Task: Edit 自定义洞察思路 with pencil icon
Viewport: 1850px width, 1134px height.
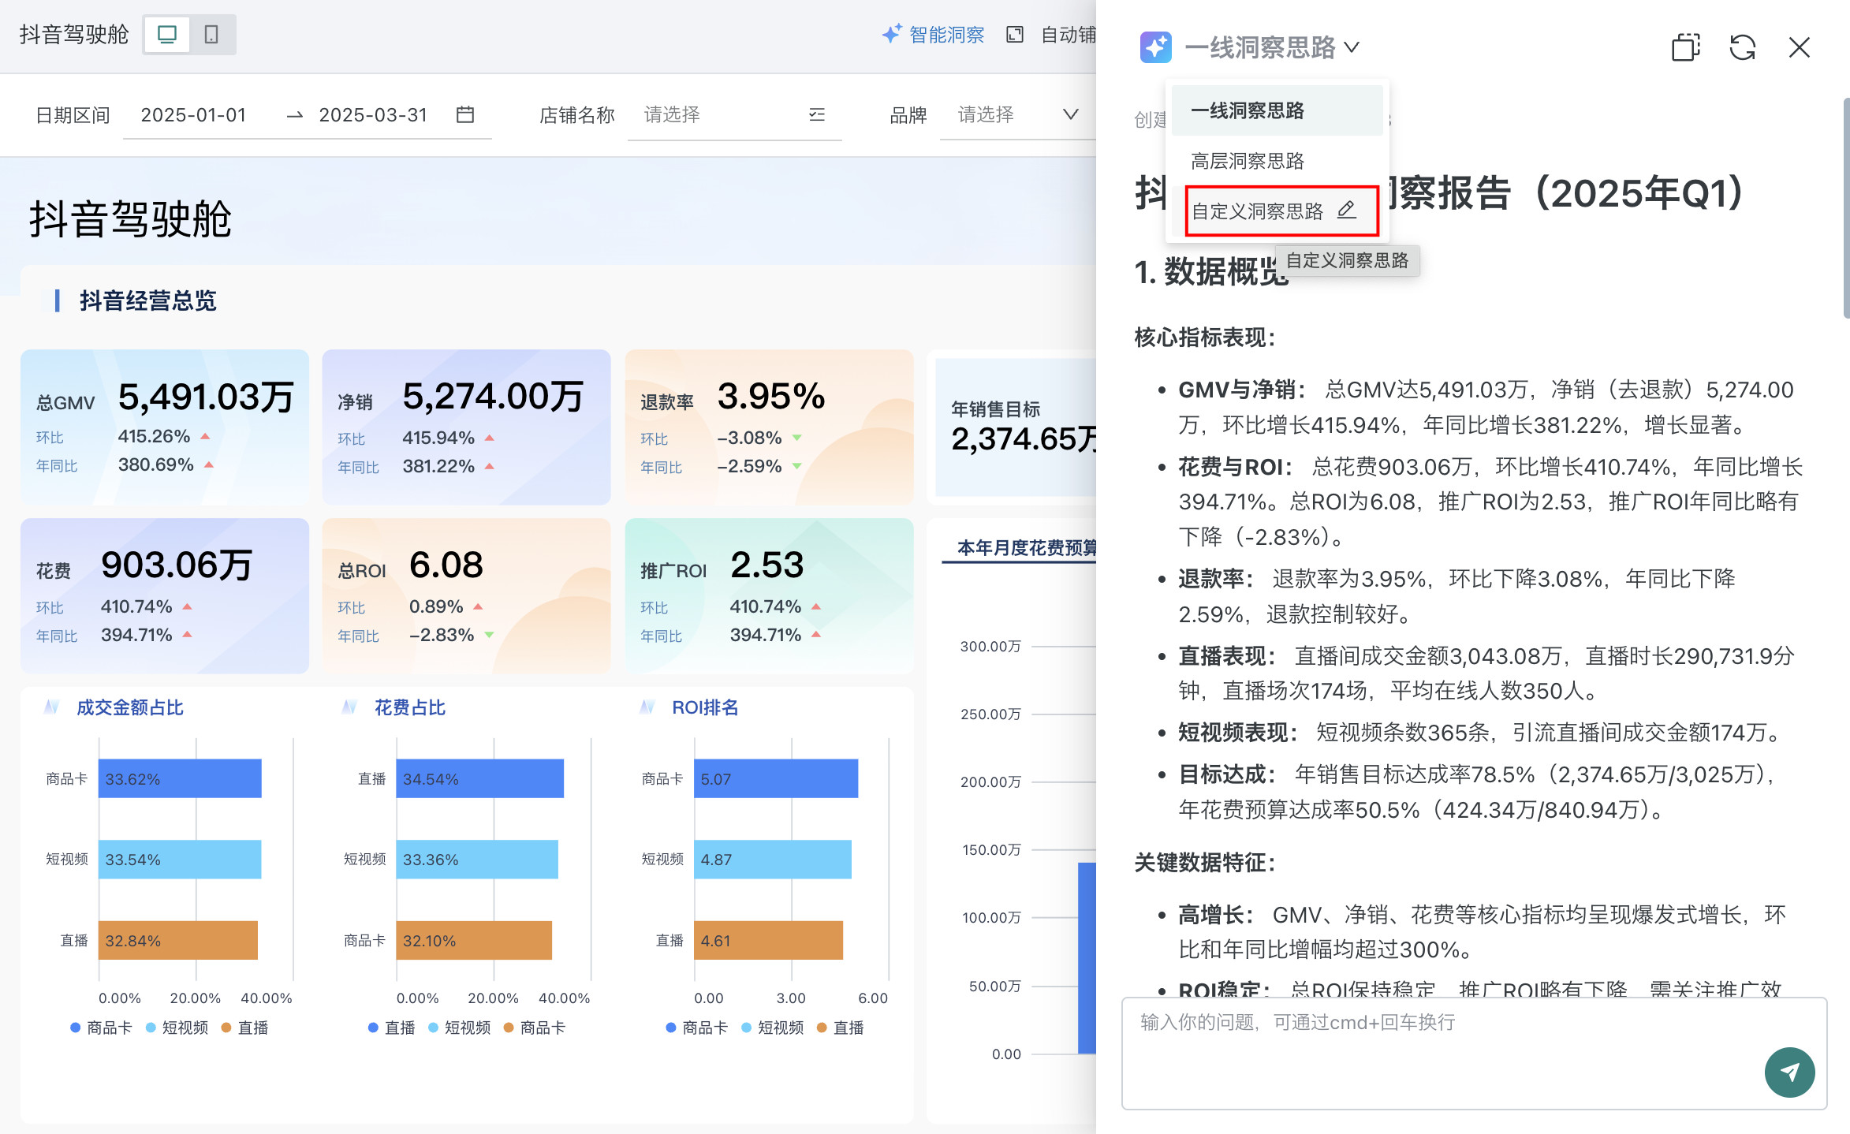Action: 1347,210
